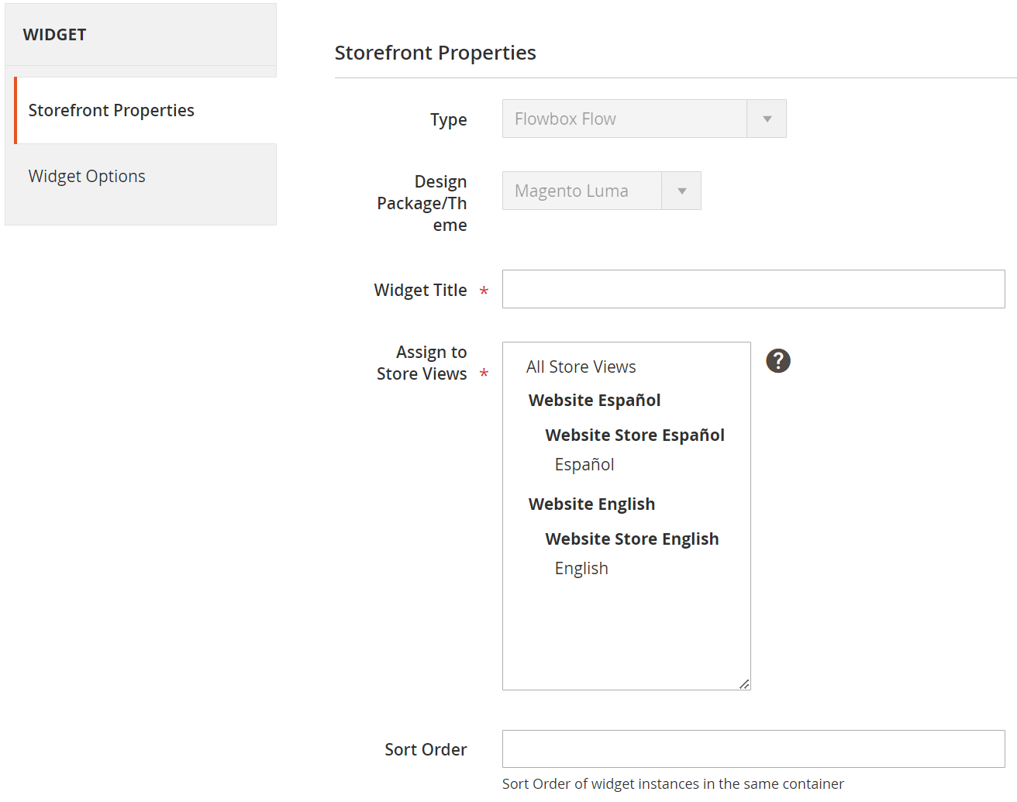Open the Type dropdown arrow
The width and height of the screenshot is (1017, 802).
(x=767, y=119)
